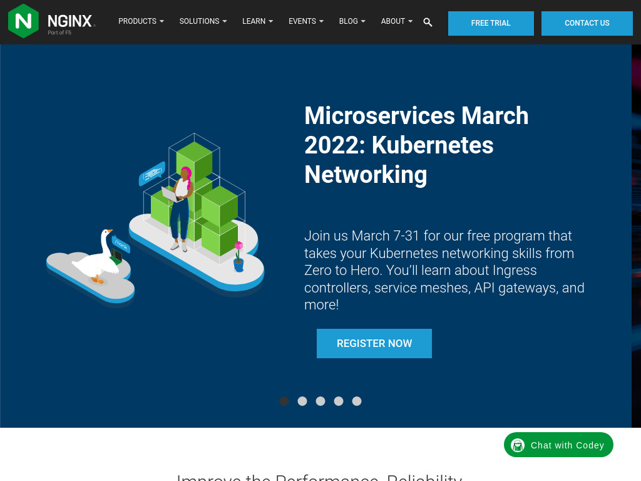Click the Contact Us button
The width and height of the screenshot is (641, 481).
pyautogui.click(x=587, y=23)
